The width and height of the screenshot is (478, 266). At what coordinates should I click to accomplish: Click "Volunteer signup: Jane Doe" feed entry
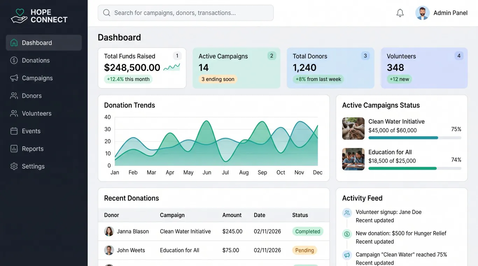388,212
